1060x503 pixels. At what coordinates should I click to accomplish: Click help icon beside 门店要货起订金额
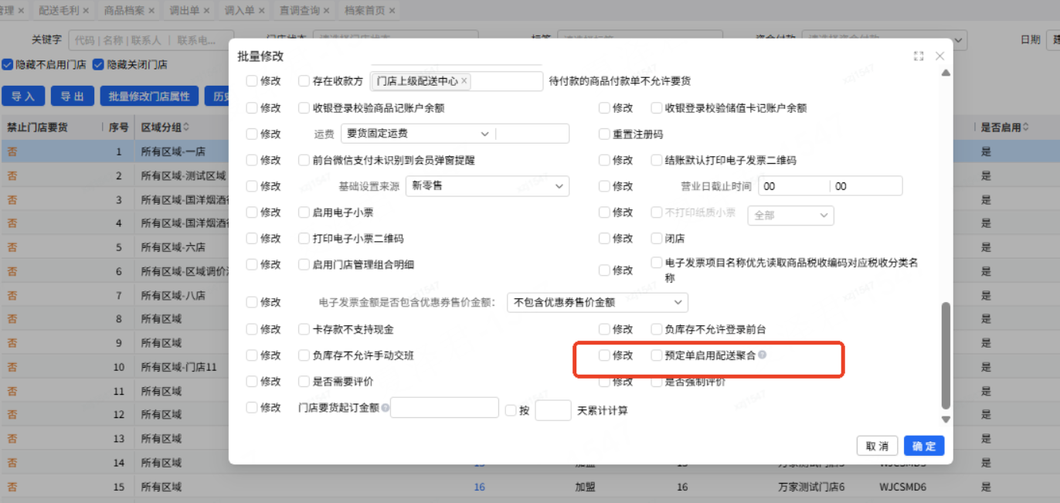point(385,407)
